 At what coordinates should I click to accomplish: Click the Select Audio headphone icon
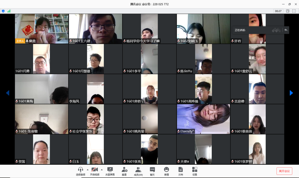[81, 170]
